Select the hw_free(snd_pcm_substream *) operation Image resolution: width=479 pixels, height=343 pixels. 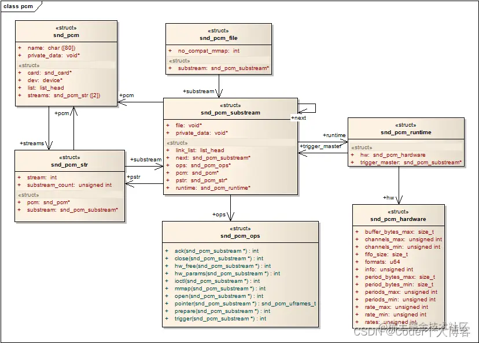click(x=223, y=266)
